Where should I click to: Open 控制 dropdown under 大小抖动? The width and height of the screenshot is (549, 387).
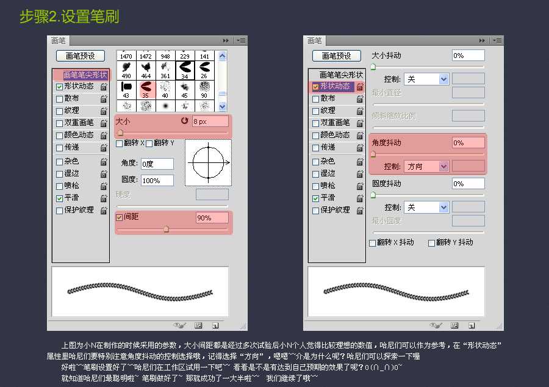tap(426, 79)
